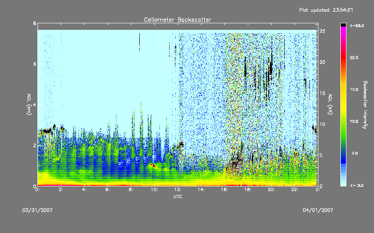Select the "04/01/2007" end date label
This screenshot has height=233, width=374.
318,210
